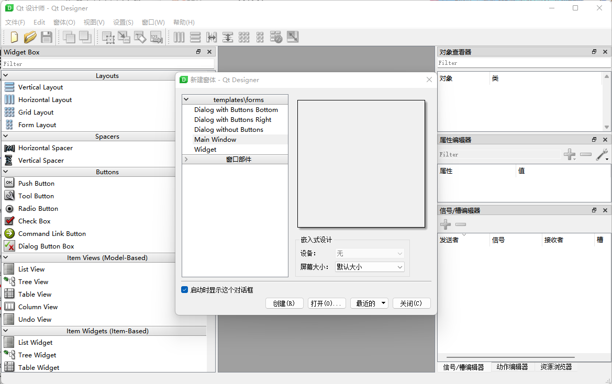Open the 视图(V) menu
Viewport: 612px width, 384px height.
click(x=94, y=22)
